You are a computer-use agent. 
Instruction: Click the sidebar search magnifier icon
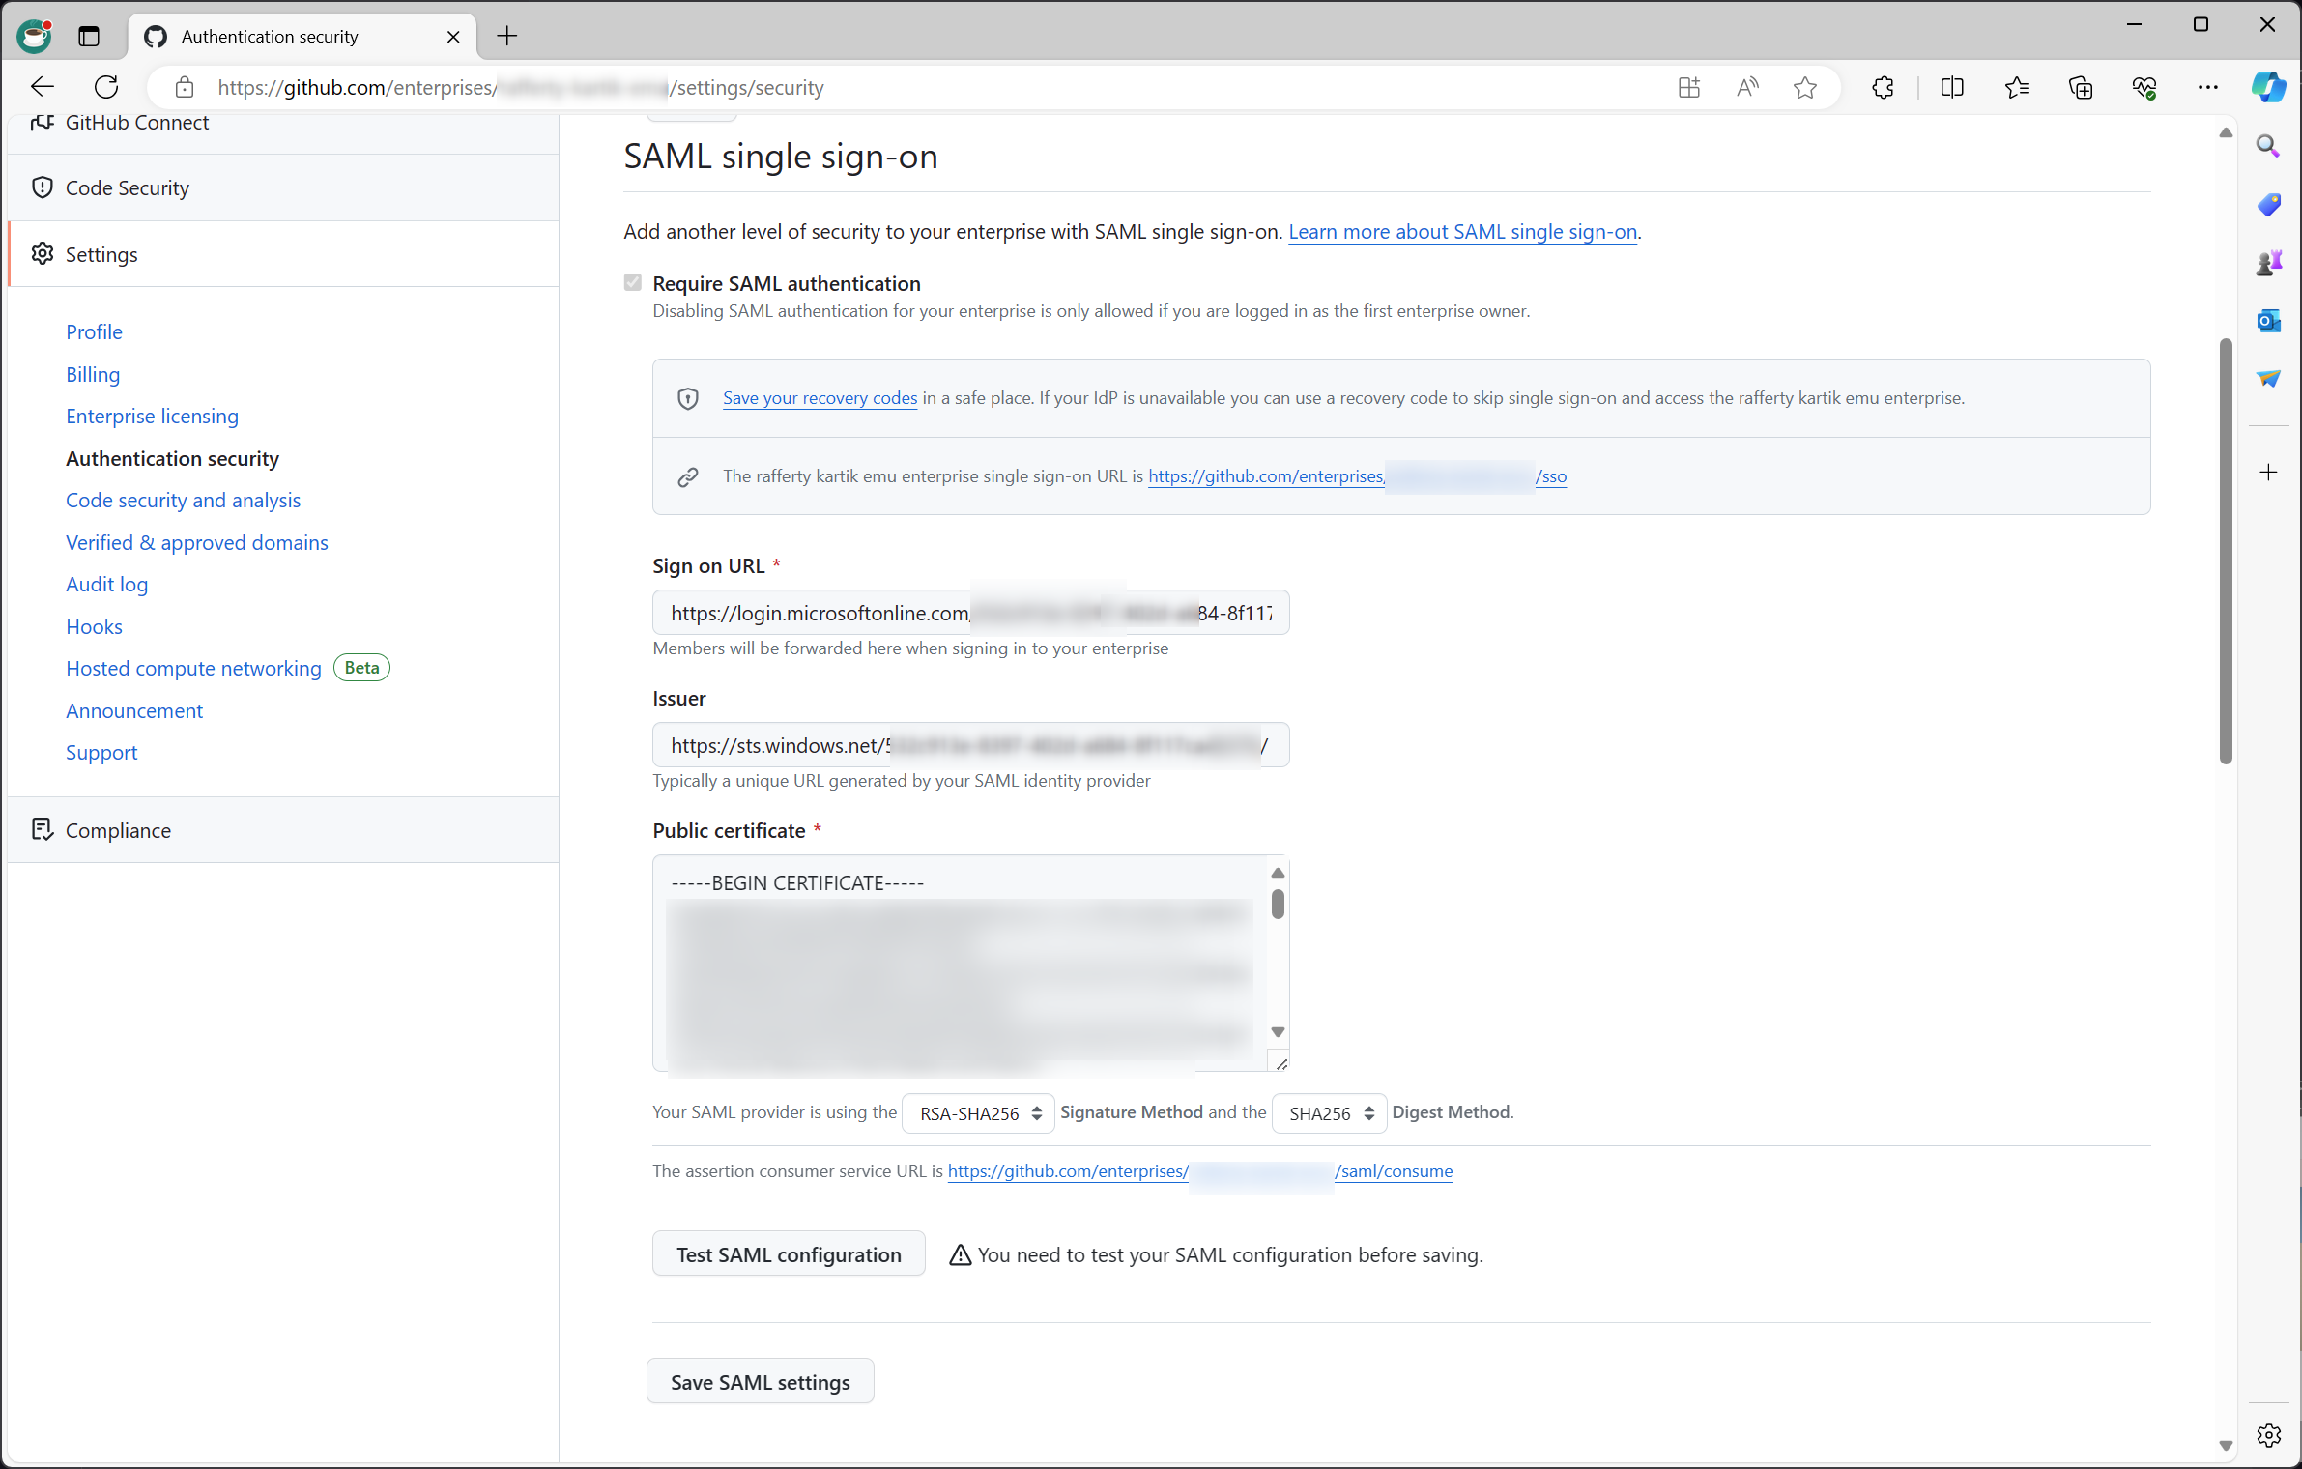2268,146
